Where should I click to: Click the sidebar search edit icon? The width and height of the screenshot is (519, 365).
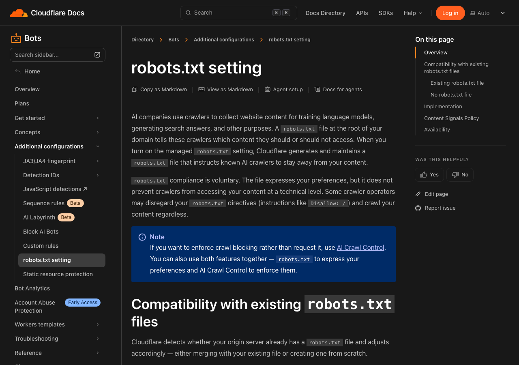coord(97,55)
